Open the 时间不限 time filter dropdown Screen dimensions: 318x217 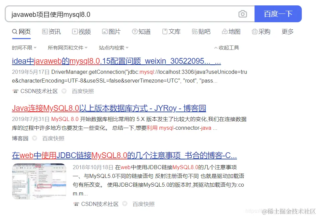coord(24,48)
